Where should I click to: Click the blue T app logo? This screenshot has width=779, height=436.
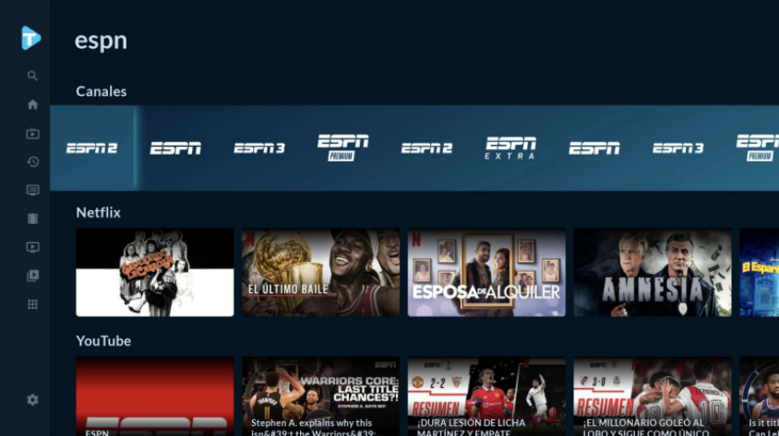click(x=30, y=38)
